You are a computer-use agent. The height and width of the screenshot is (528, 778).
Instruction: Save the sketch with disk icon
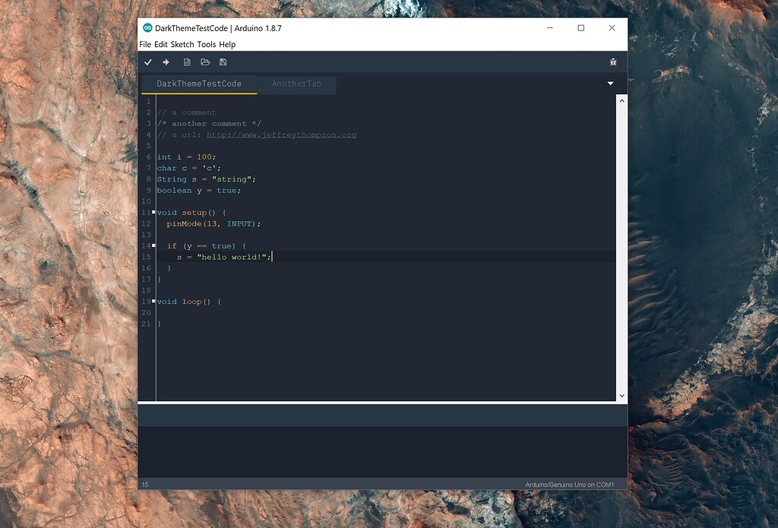tap(223, 62)
